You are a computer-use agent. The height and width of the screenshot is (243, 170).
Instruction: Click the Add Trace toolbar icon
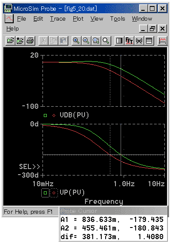click(x=162, y=41)
